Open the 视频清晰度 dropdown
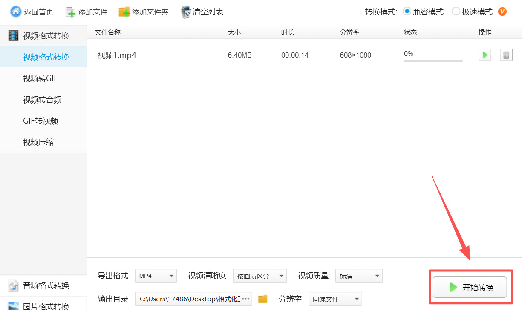Viewport: 522px width, 311px height. click(x=260, y=276)
